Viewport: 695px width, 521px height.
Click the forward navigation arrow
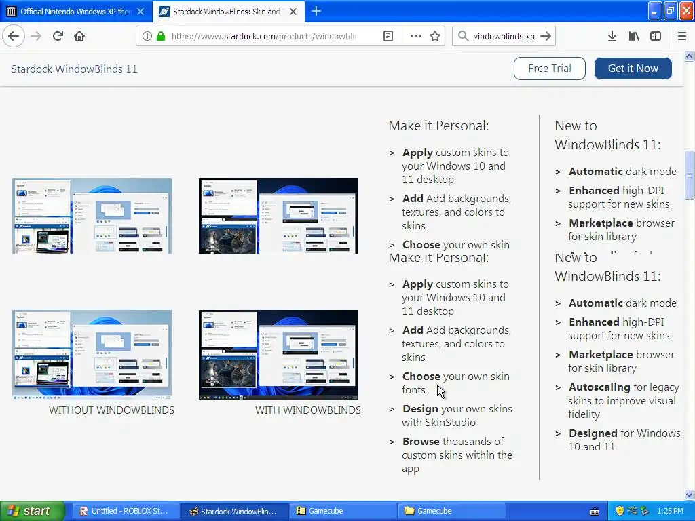36,36
